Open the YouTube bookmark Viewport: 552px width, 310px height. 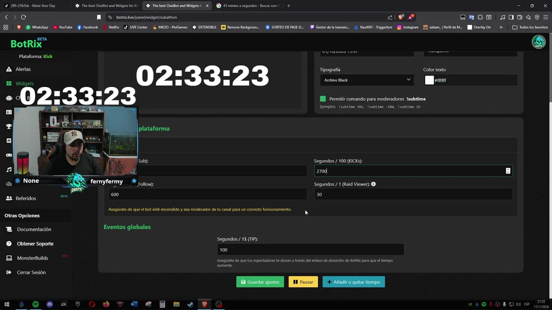tap(63, 27)
